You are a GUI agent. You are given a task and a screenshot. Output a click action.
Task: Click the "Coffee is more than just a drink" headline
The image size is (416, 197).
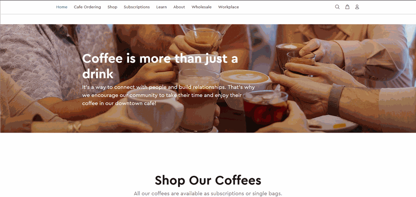pyautogui.click(x=160, y=66)
